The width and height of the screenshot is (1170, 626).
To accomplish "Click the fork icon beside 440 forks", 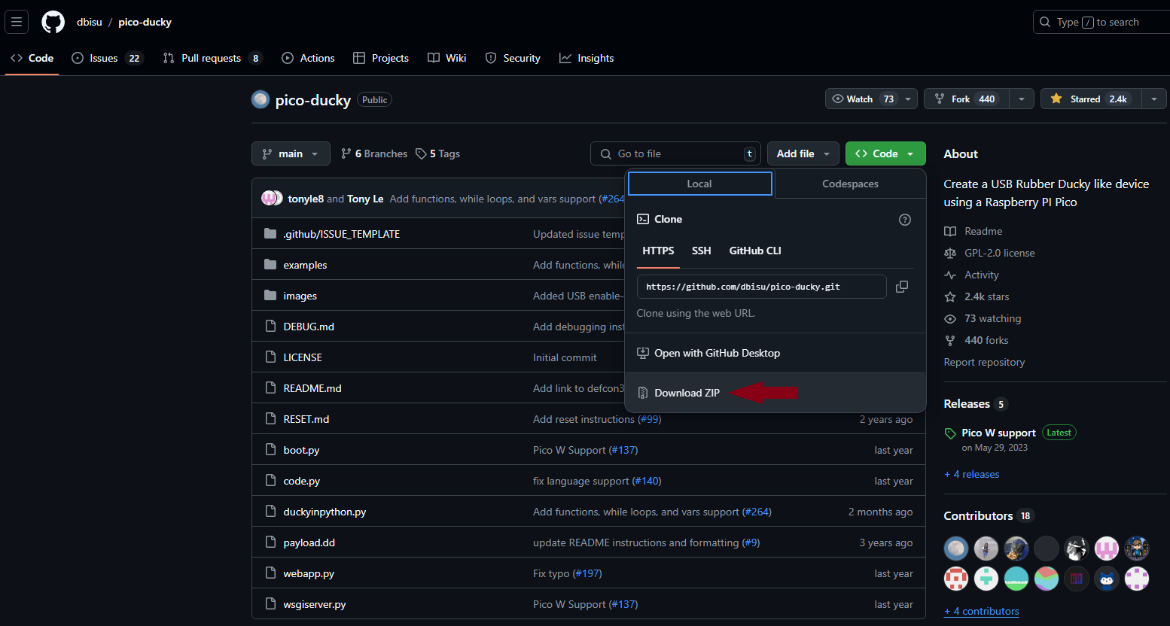I will point(950,340).
